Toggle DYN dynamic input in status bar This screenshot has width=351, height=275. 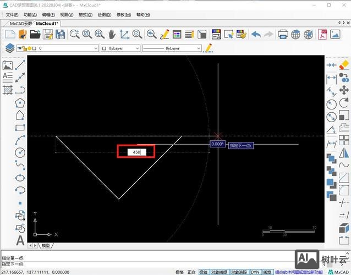[255, 272]
